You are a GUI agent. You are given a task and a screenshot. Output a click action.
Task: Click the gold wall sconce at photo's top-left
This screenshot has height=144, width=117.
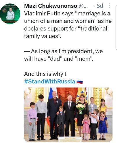[x=27, y=93]
